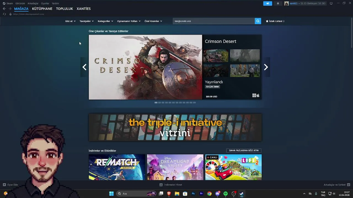Open Arkadaşlar ve Sohbet chat icon
Viewport: 353px width, 198px height.
point(349,185)
